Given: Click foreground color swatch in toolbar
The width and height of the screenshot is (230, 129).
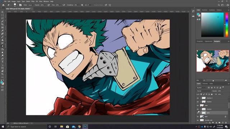Looking at the screenshot, I should click(1, 82).
